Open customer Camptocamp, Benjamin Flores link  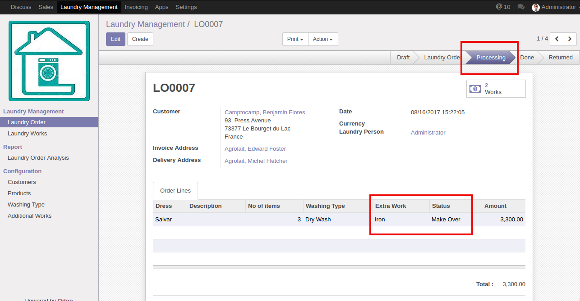tap(265, 112)
